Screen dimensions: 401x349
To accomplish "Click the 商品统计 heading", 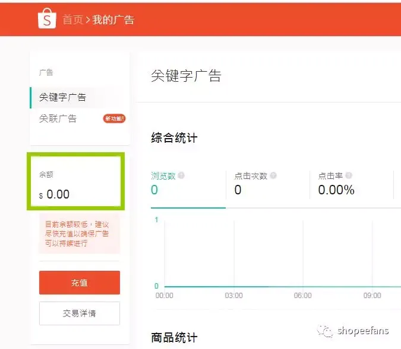I will (174, 338).
